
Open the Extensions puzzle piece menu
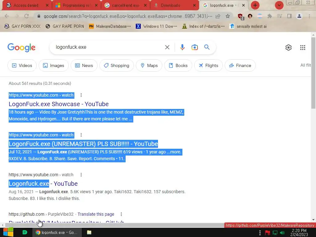[x=270, y=16]
